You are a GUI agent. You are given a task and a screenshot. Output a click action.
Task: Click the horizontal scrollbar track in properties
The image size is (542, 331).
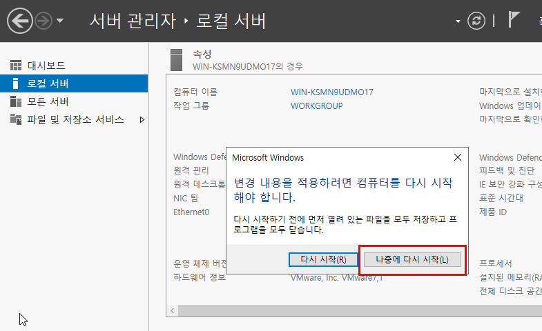point(360,310)
